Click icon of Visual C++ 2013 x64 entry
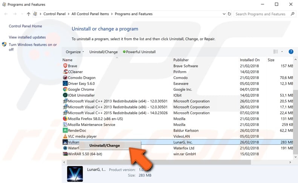The height and width of the screenshot is (183, 298). 65,101
